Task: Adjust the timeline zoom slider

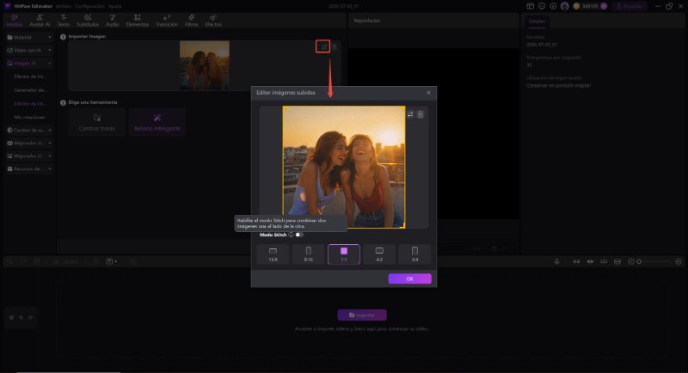Action: (654, 261)
